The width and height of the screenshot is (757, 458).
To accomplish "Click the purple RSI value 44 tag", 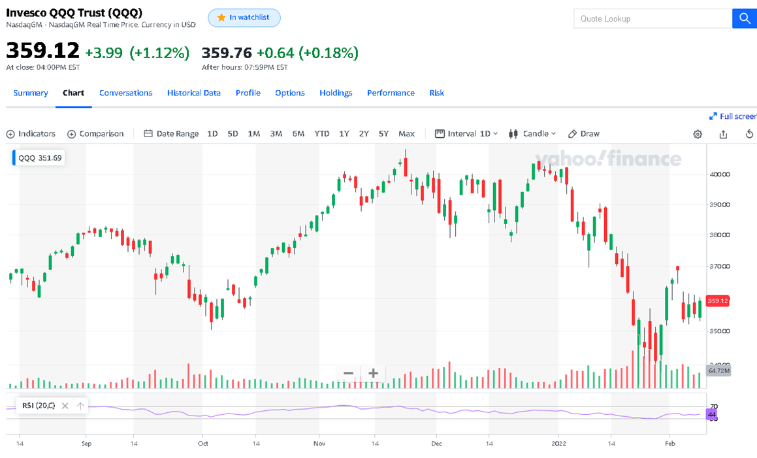I will click(712, 414).
